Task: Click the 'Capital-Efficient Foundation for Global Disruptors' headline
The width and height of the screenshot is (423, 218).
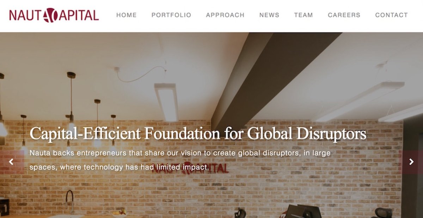Action: click(x=198, y=134)
